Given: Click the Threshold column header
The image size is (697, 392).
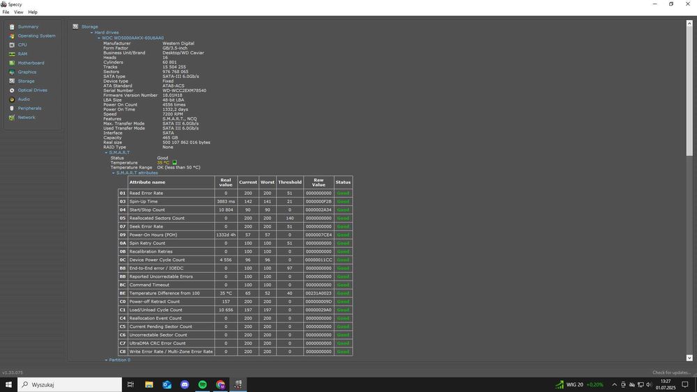Looking at the screenshot, I should point(290,182).
